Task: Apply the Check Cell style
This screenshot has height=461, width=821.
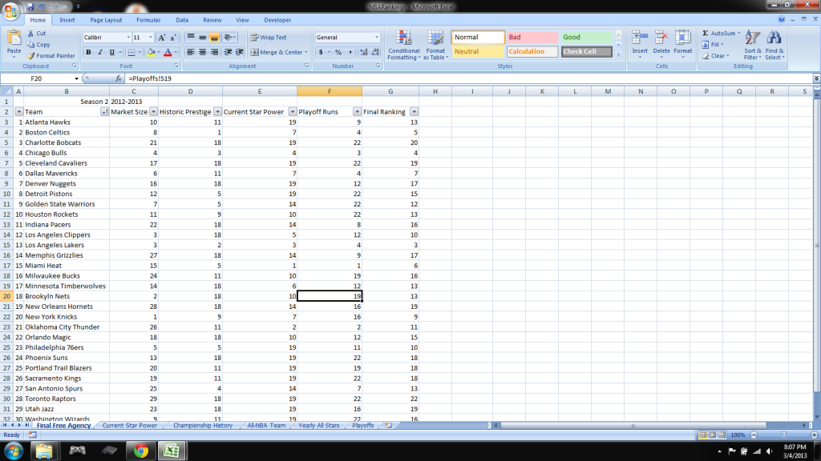Action: (x=586, y=52)
